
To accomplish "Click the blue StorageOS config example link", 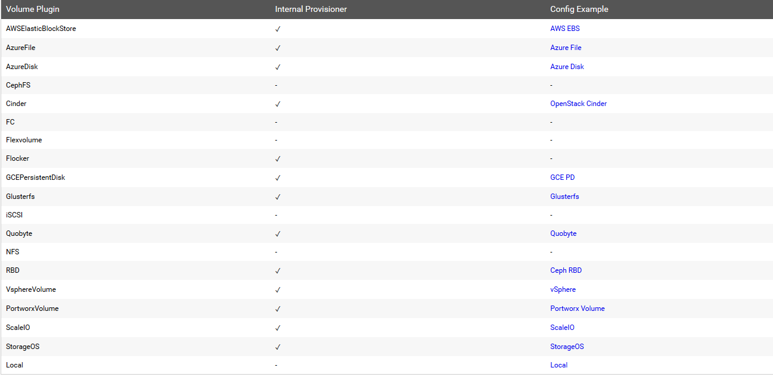I will [567, 347].
